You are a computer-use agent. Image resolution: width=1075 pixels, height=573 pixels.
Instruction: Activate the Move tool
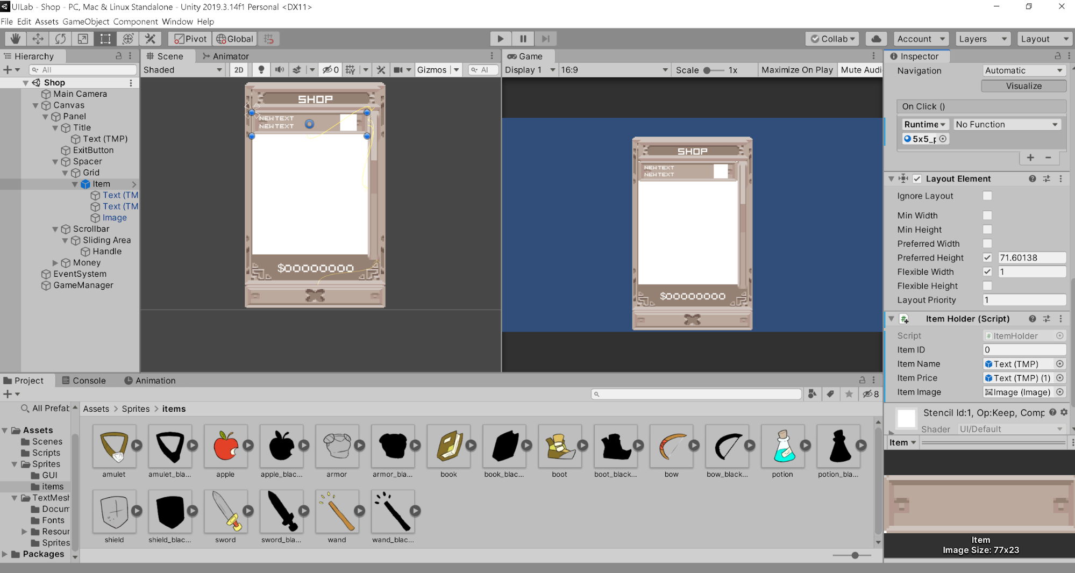[x=37, y=38]
